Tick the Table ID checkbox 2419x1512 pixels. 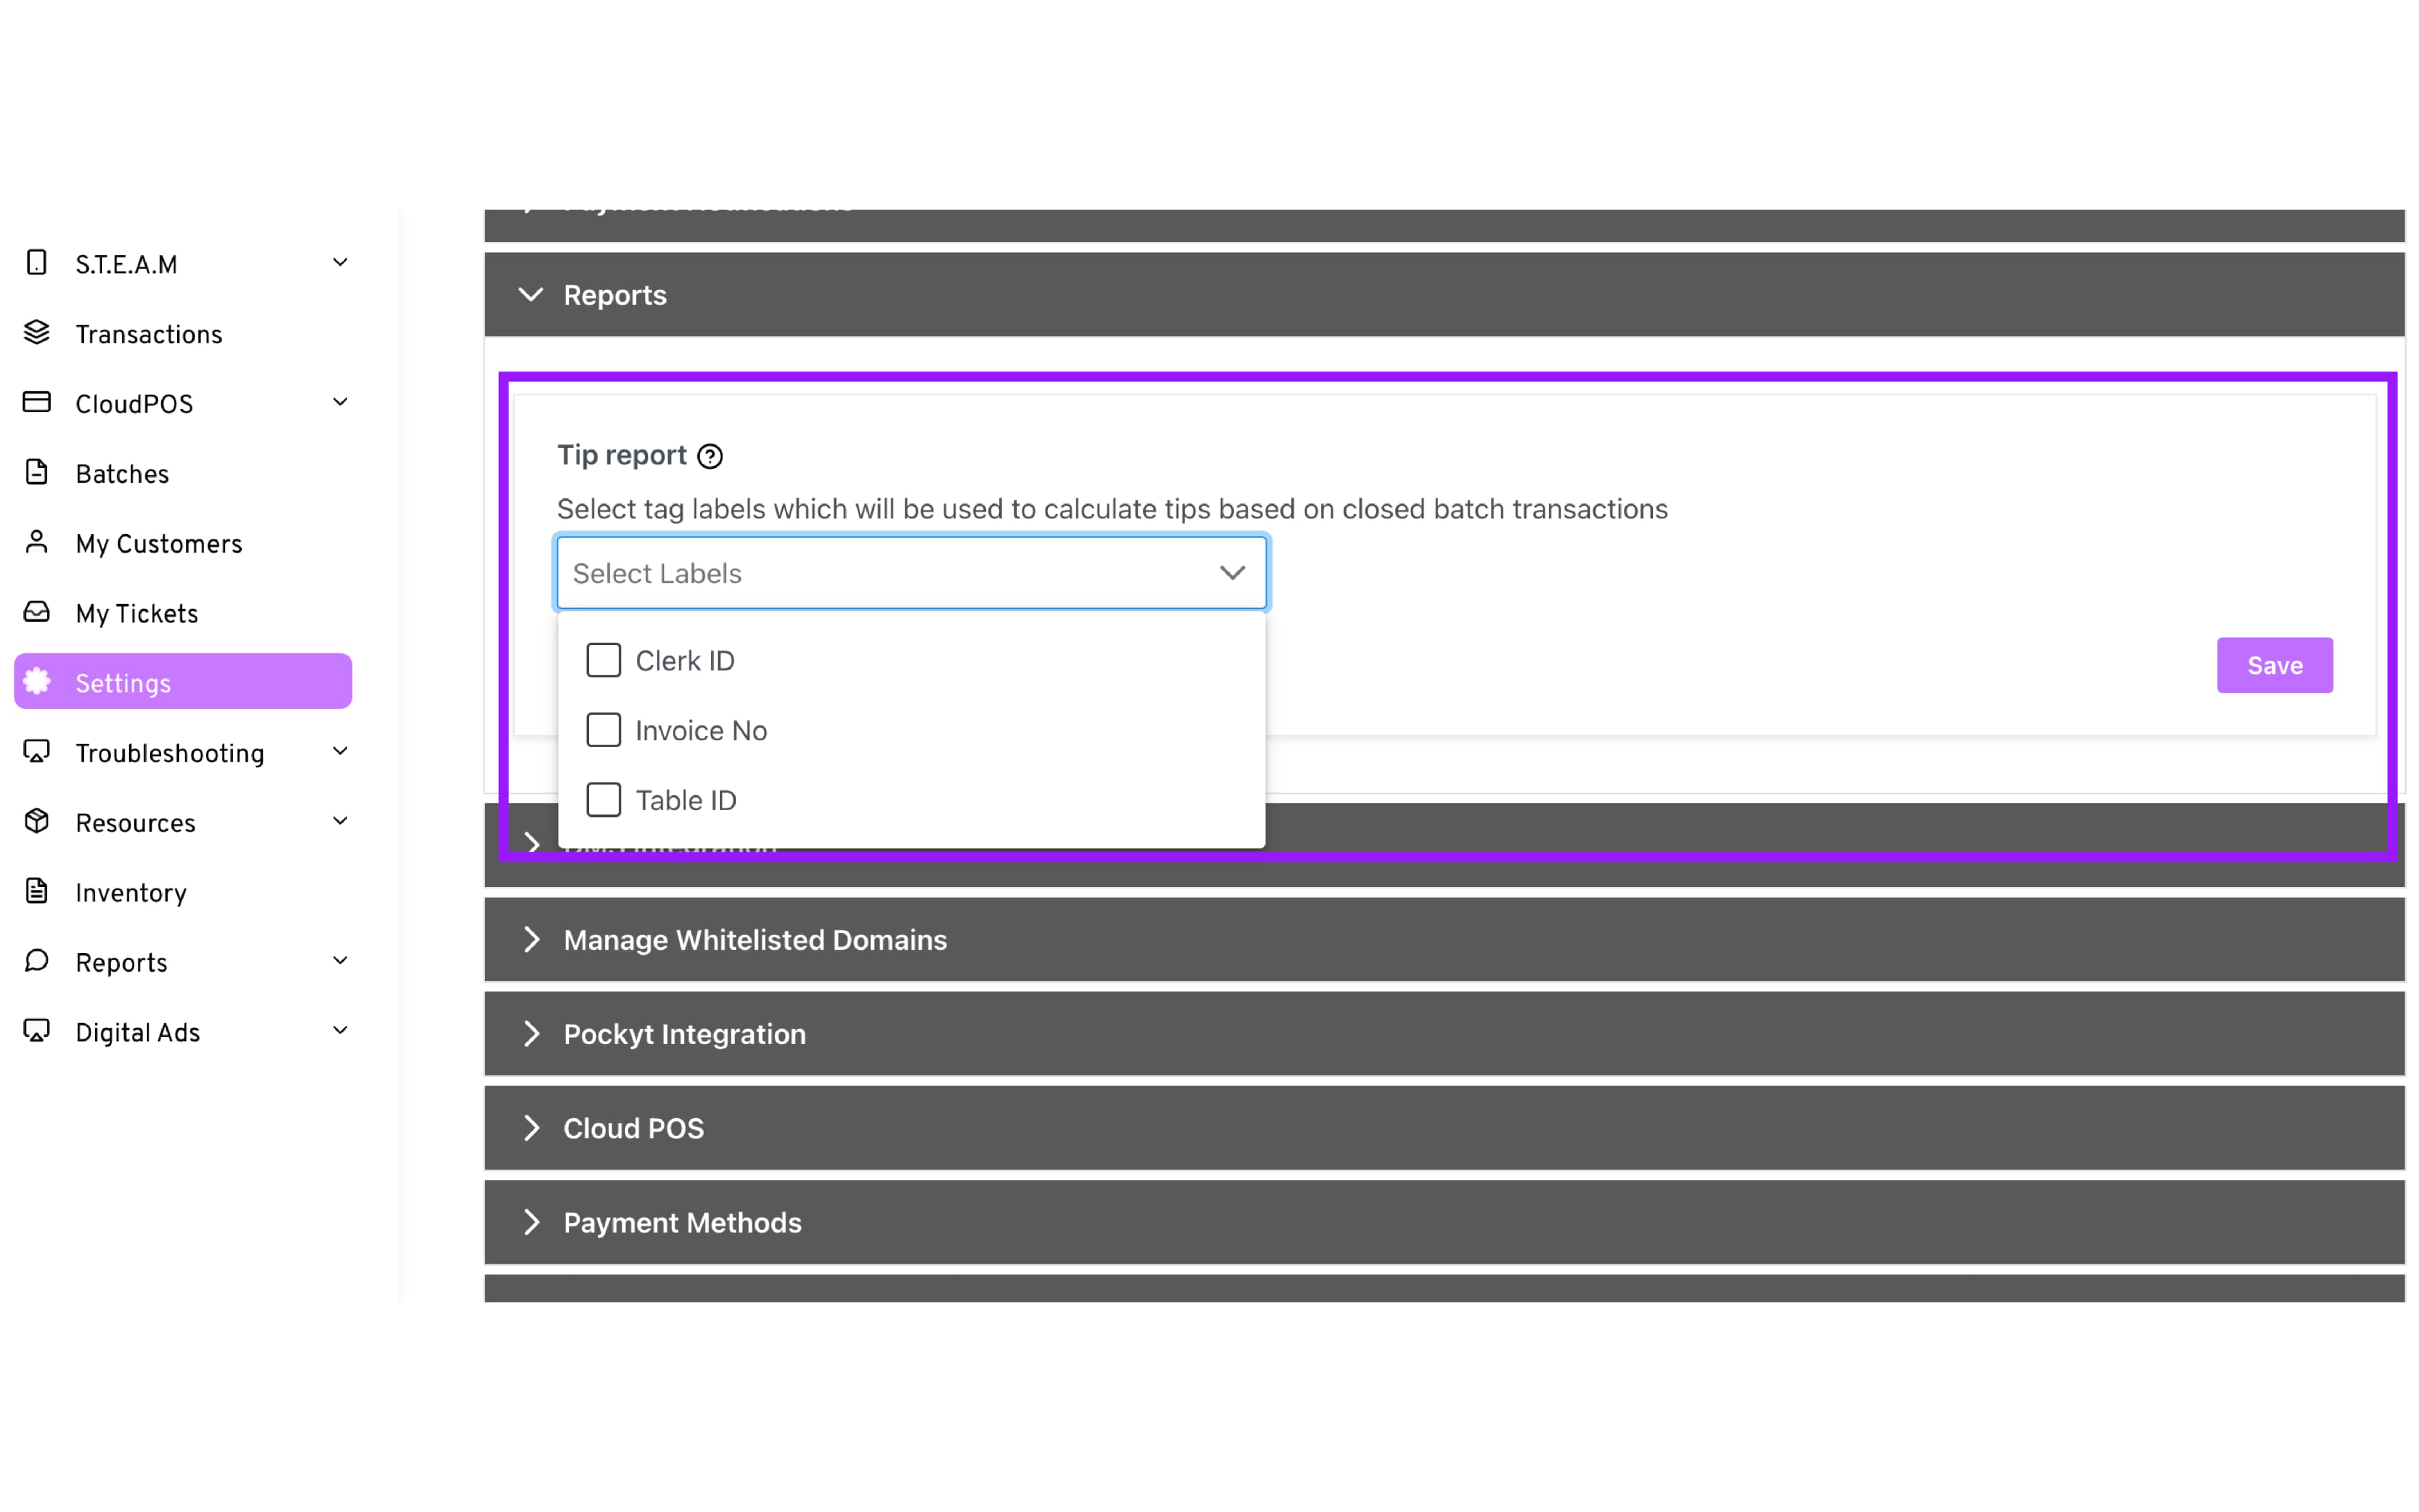point(603,800)
